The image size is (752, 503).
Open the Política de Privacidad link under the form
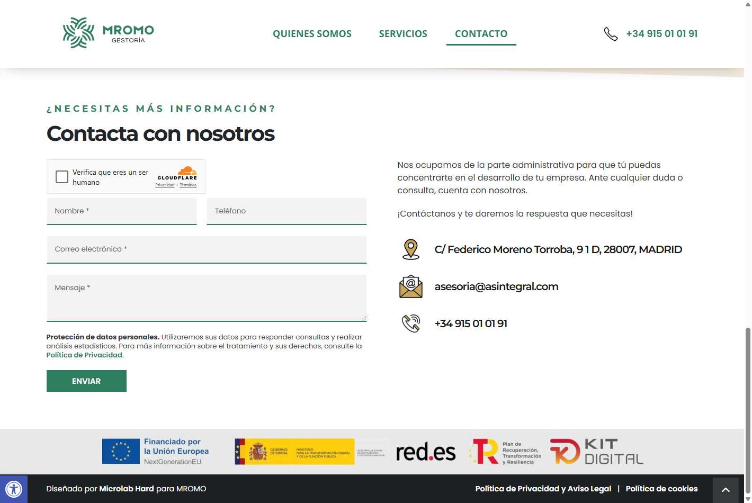click(84, 355)
